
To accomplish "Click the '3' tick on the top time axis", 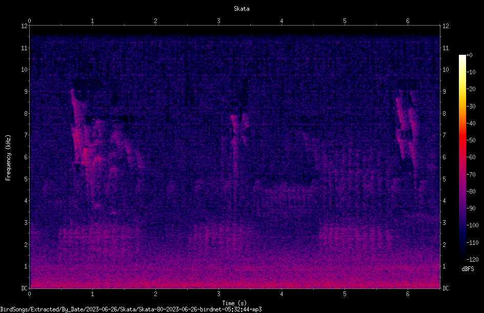I will (x=218, y=21).
